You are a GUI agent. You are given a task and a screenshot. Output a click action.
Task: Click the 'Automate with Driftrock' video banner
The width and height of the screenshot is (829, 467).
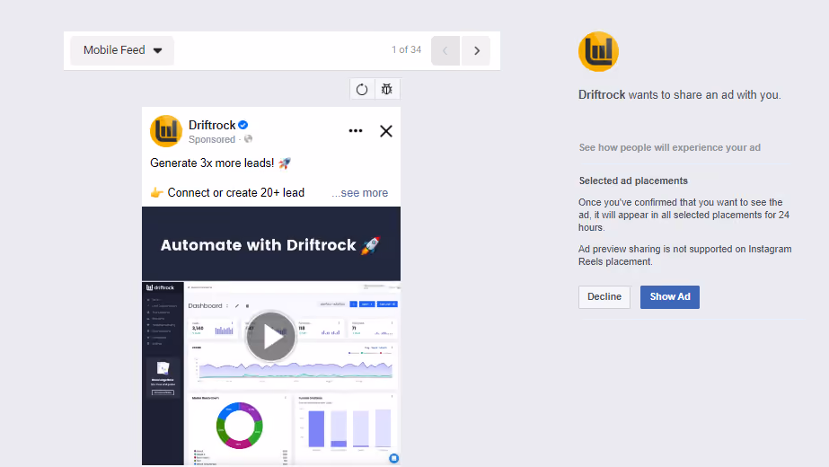[x=270, y=244]
